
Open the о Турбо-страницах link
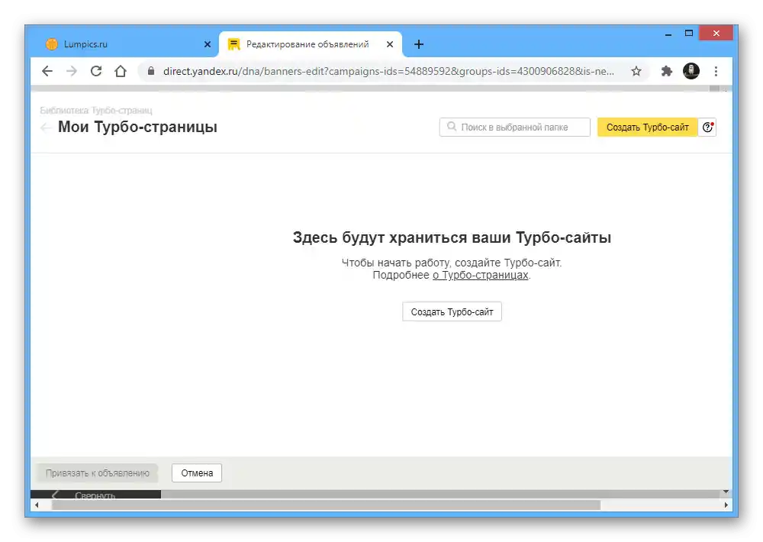(x=480, y=275)
